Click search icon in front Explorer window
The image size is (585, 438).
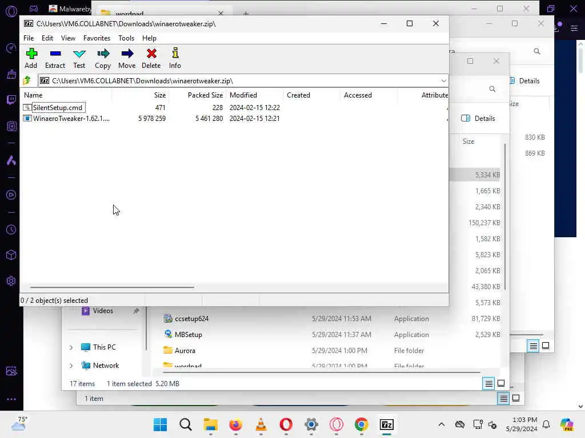[492, 89]
